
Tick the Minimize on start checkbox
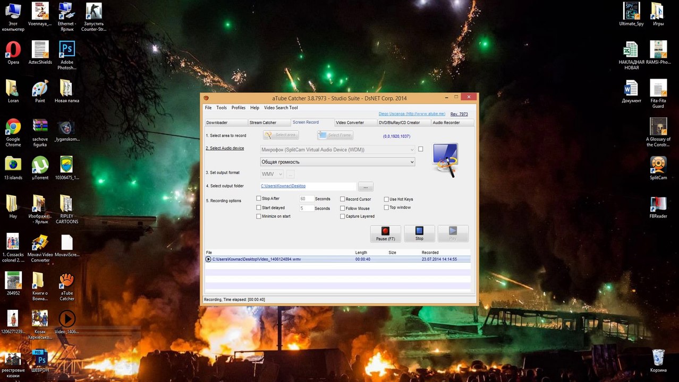click(x=259, y=216)
